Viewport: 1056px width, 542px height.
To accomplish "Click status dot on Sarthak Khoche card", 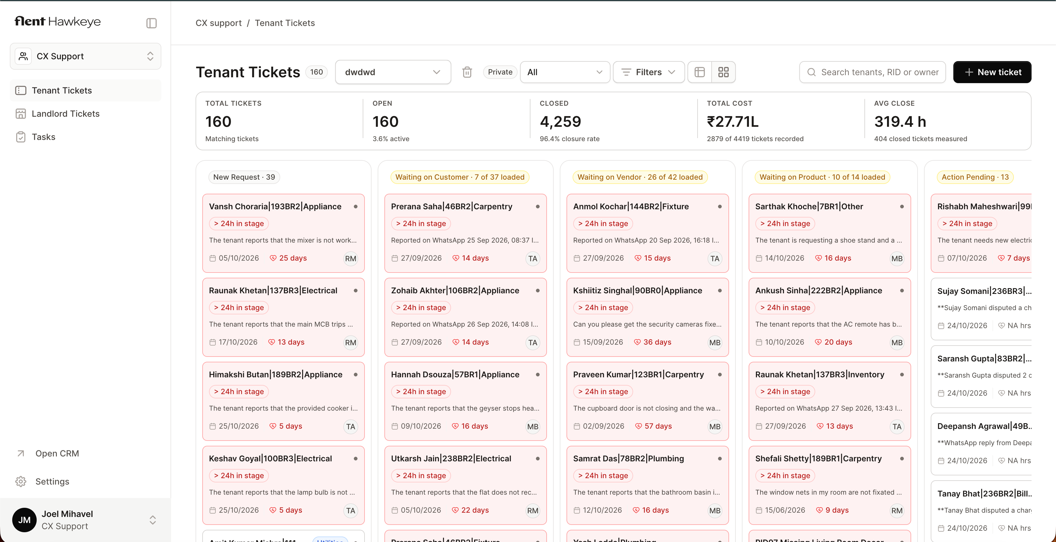I will (901, 207).
